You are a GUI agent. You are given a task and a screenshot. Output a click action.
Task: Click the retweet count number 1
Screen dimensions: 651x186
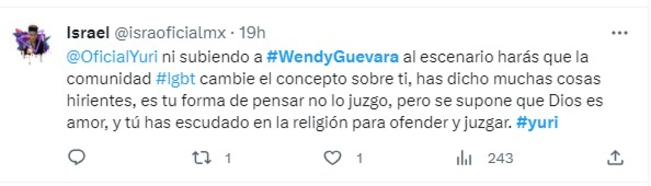pyautogui.click(x=228, y=158)
